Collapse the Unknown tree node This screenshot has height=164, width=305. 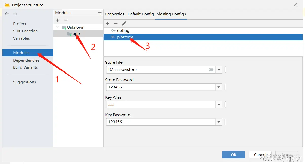tap(57, 27)
